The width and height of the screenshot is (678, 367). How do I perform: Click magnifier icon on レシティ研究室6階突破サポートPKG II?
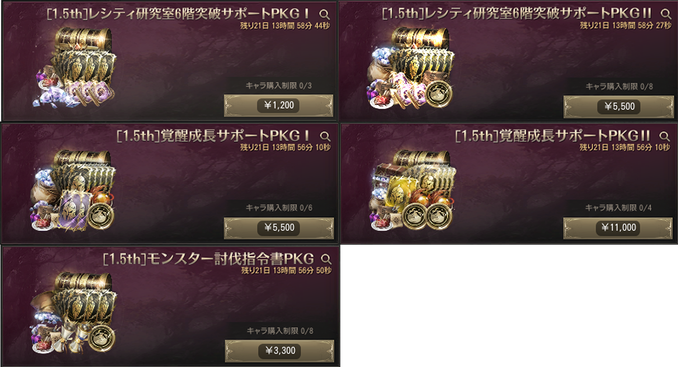click(664, 13)
